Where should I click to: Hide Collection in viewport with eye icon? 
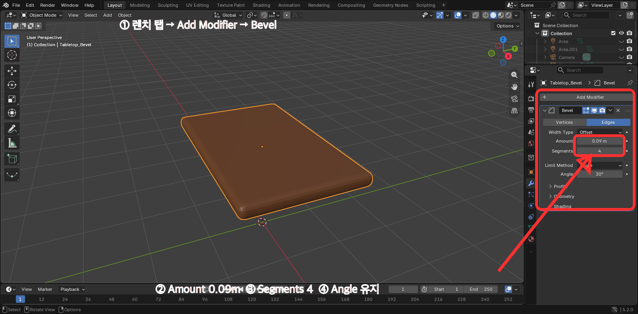click(621, 33)
